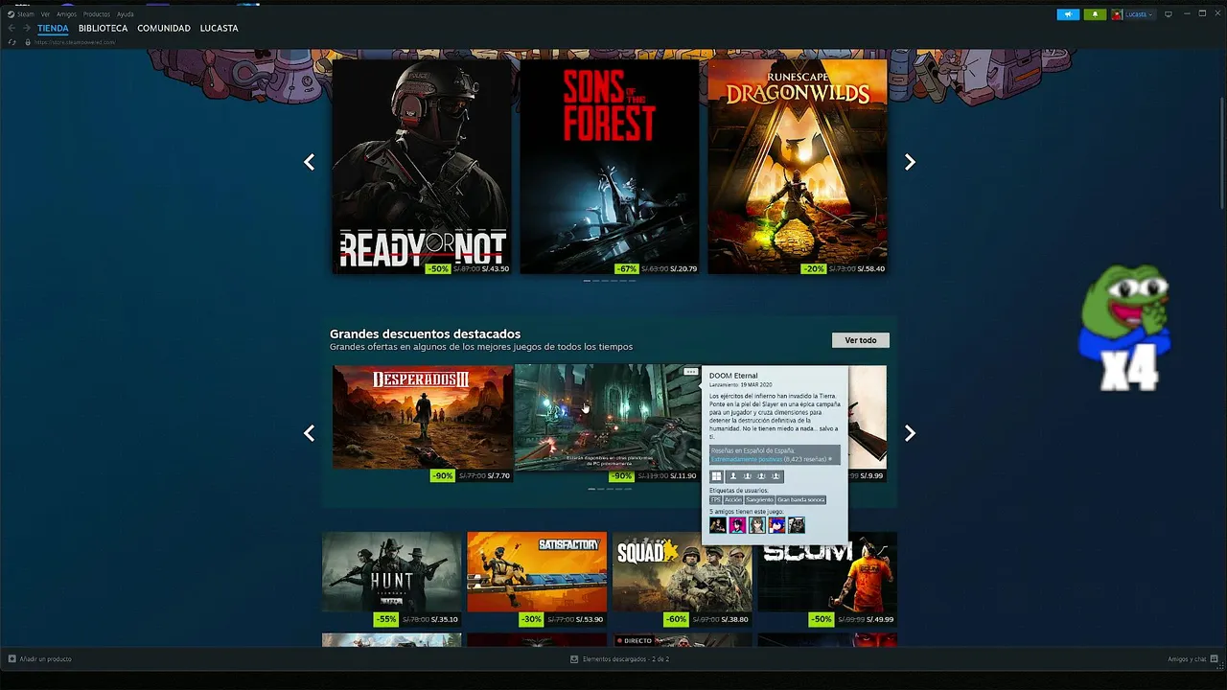Click the Ver todo button
Image resolution: width=1227 pixels, height=690 pixels.
coord(861,340)
